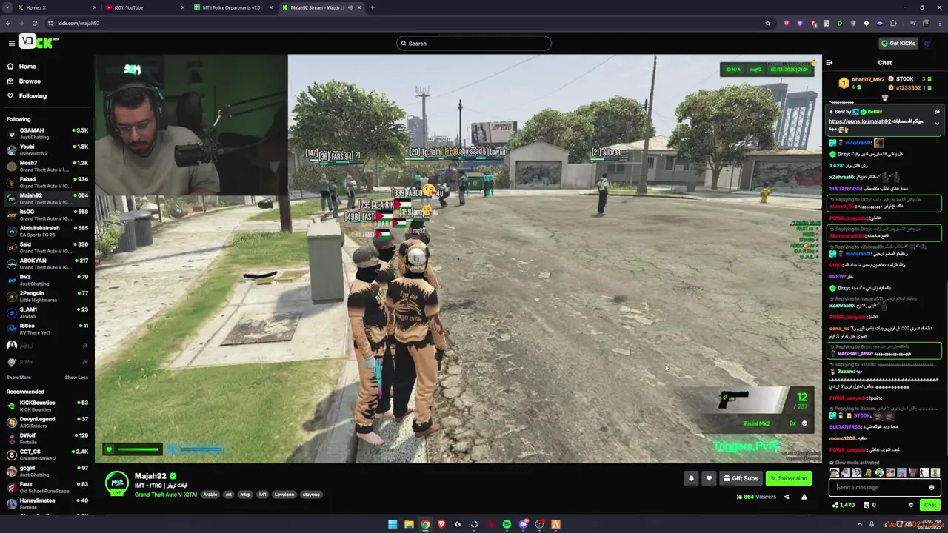The height and width of the screenshot is (533, 948).
Task: Go back in browser
Action: tap(8, 23)
